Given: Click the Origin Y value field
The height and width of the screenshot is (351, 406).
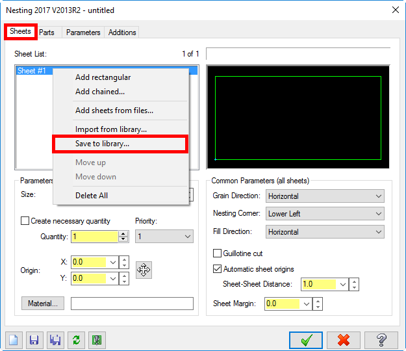Looking at the screenshot, I should pyautogui.click(x=89, y=278).
